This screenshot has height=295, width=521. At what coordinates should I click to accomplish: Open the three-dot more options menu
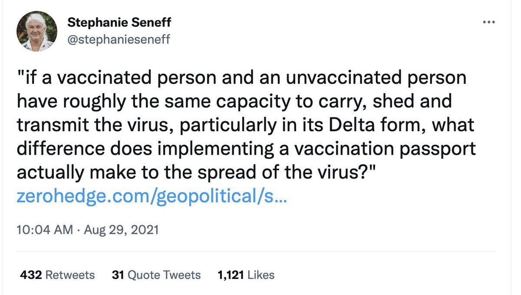point(489,22)
